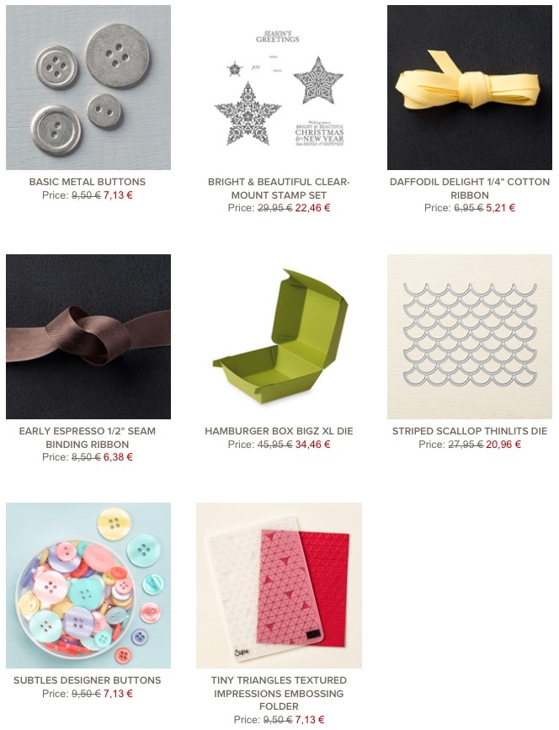Open Tiny Triangles Textured Impressions Embossing Folder link

pyautogui.click(x=279, y=693)
